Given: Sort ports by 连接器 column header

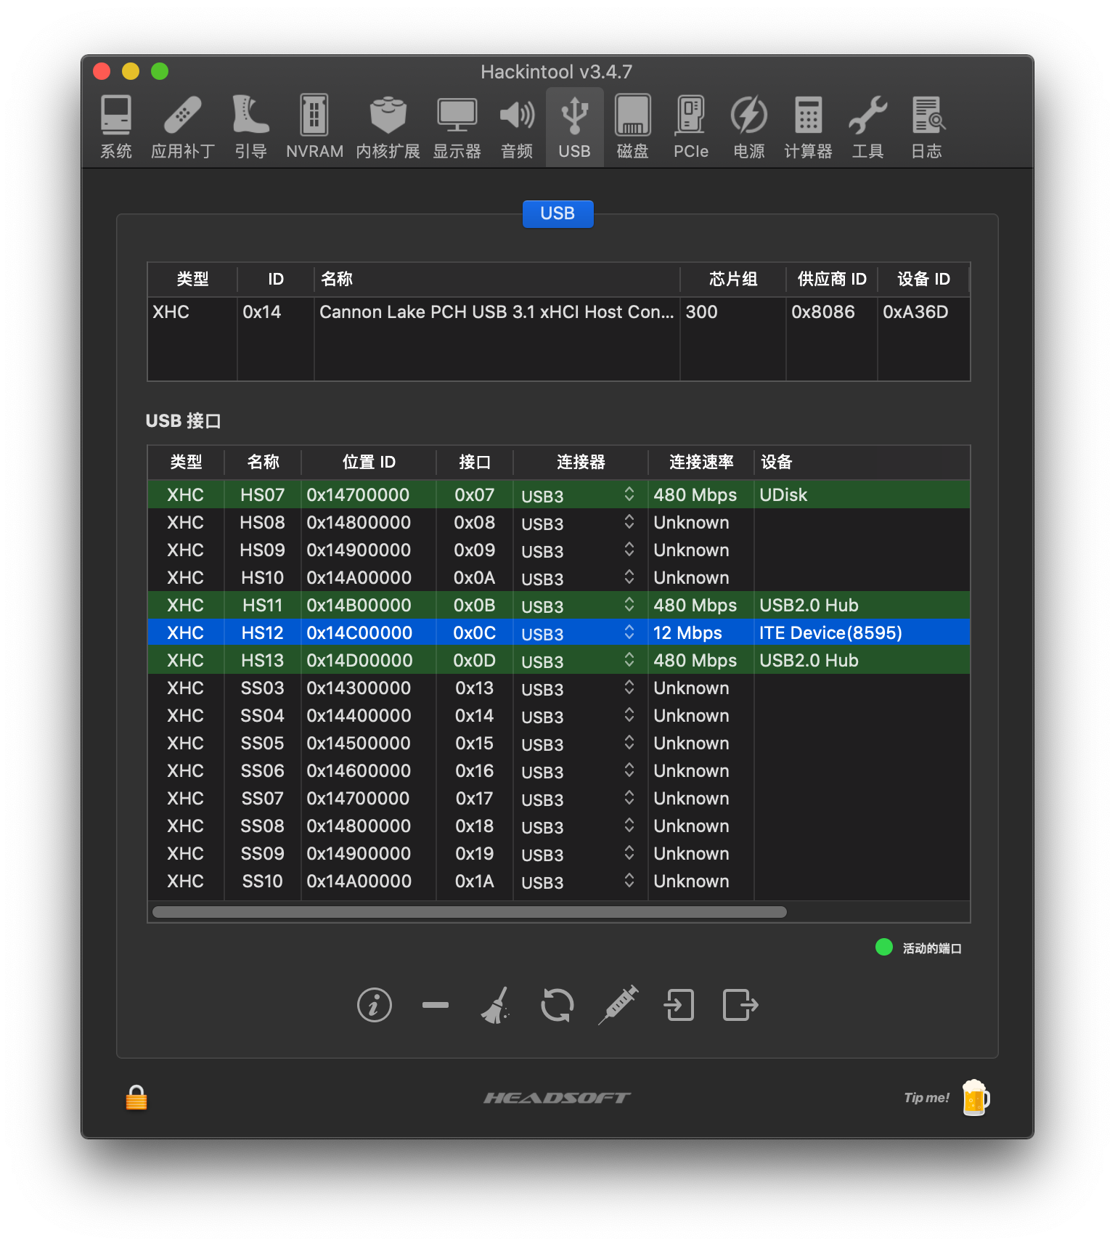Looking at the screenshot, I should tap(581, 462).
